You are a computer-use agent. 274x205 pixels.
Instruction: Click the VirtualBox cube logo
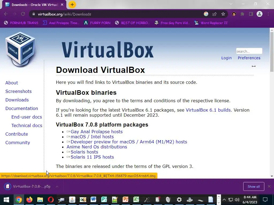pos(20,49)
